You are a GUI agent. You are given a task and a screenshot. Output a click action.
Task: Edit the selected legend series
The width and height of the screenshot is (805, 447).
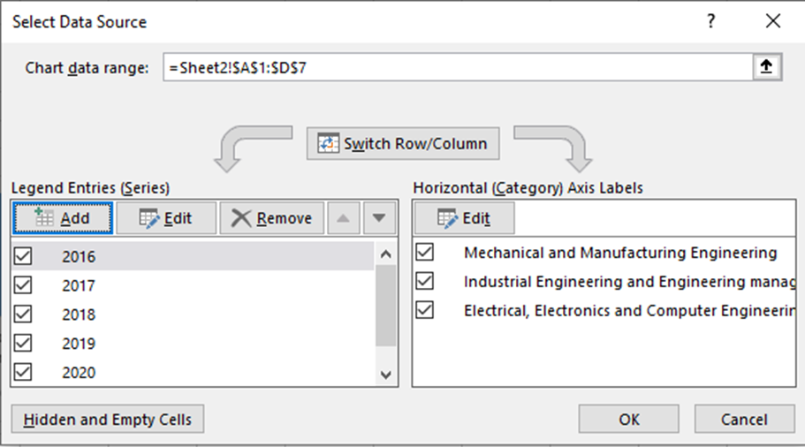[x=166, y=218]
